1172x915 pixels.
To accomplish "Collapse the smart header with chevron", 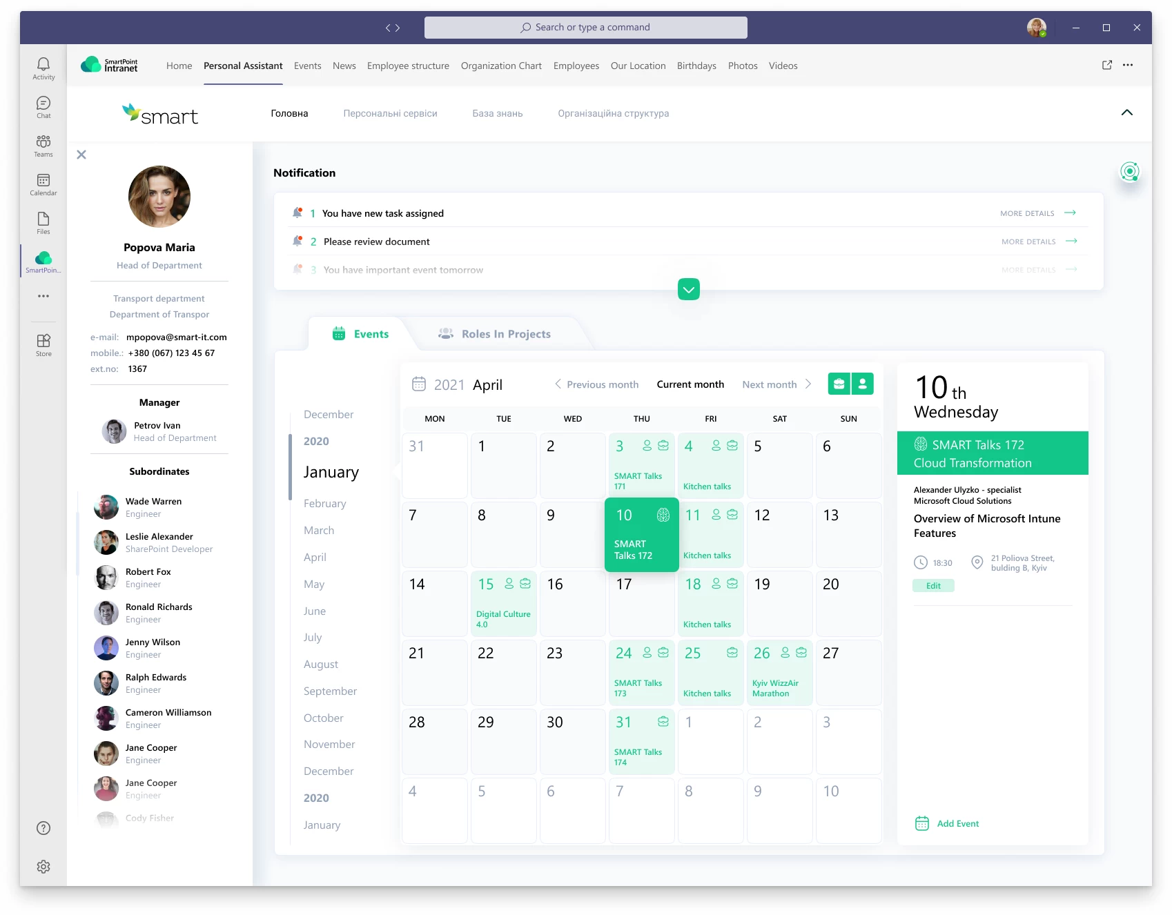I will (x=1126, y=112).
